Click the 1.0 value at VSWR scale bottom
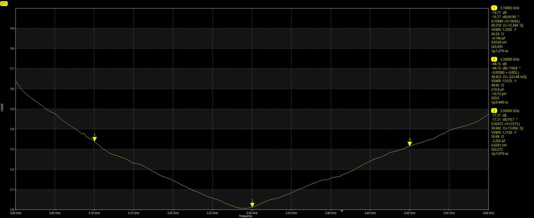534x218 pixels. (x=12, y=209)
